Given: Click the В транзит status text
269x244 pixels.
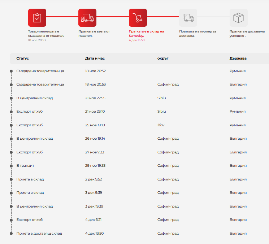Looking at the screenshot, I should (25, 166).
